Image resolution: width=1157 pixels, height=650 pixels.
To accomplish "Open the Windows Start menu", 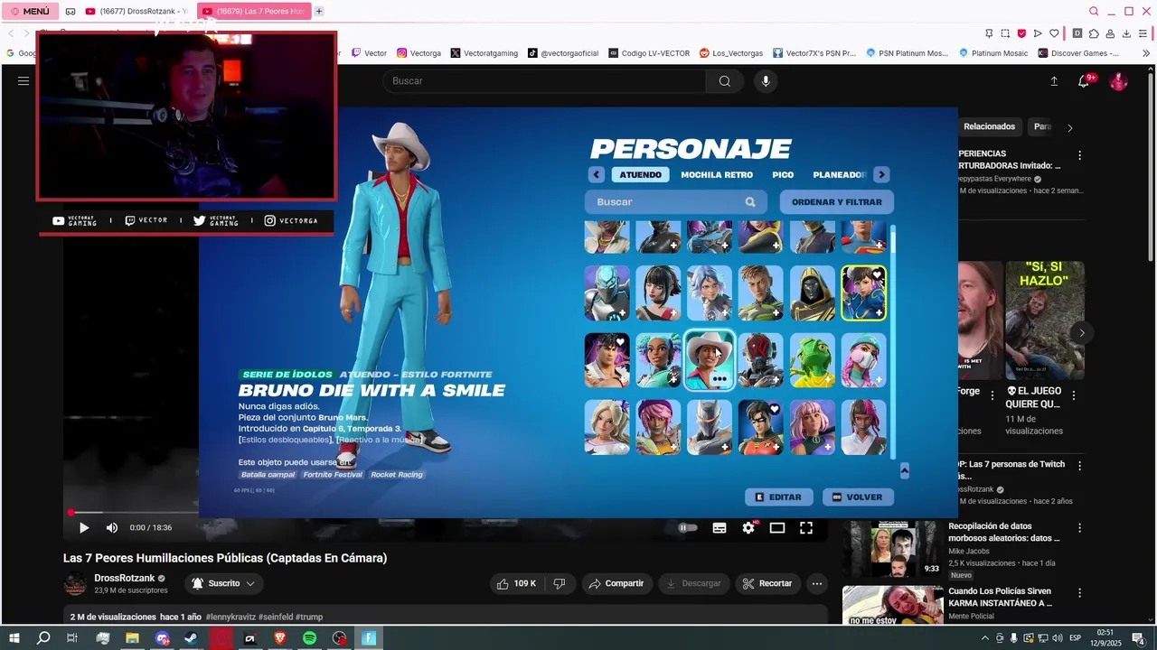I will coord(14,638).
